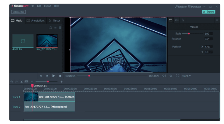Open the Help menu
This screenshot has width=224, height=124.
pyautogui.click(x=56, y=6)
